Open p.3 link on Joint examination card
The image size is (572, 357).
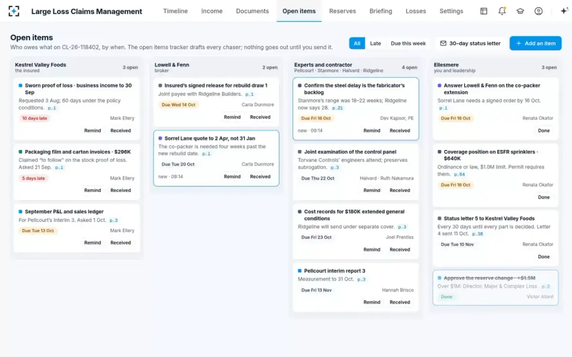click(335, 168)
